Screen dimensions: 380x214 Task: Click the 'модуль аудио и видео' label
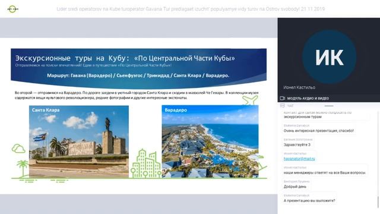[308, 98]
